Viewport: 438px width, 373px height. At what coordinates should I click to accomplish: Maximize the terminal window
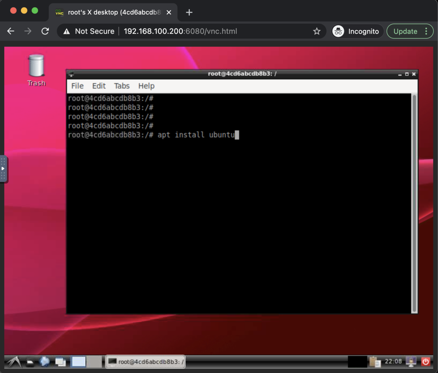[407, 74]
